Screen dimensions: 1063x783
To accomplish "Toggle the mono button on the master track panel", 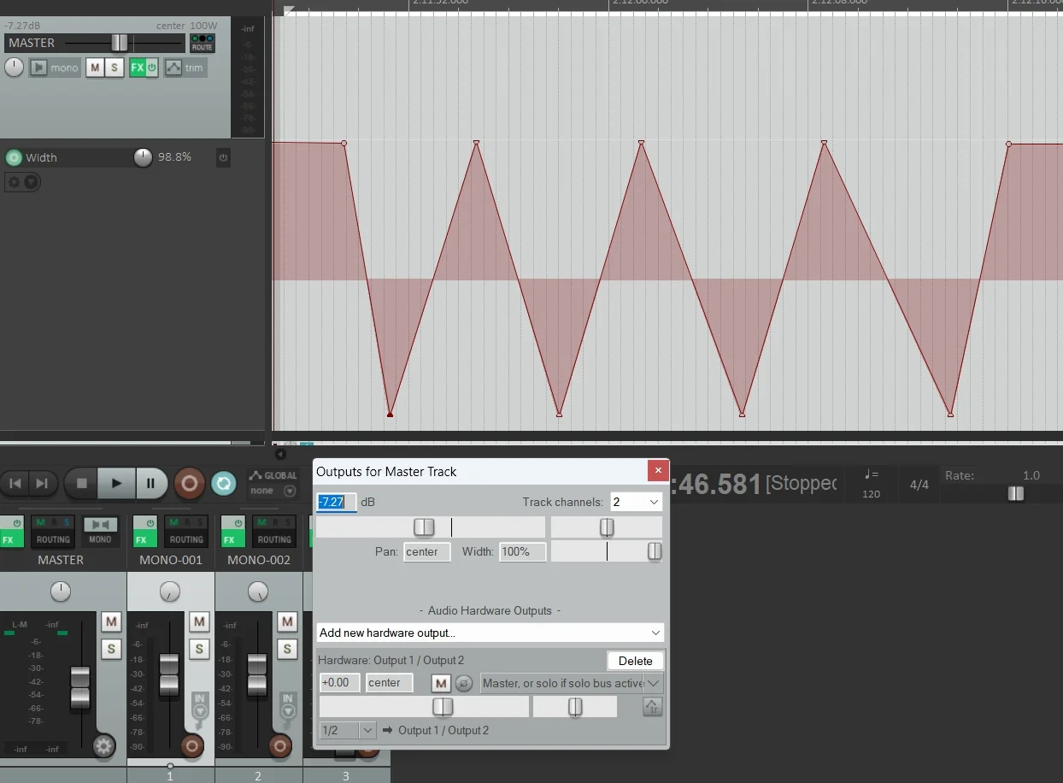I will [x=54, y=68].
